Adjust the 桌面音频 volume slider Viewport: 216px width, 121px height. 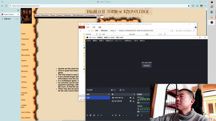pyautogui.click(x=145, y=112)
